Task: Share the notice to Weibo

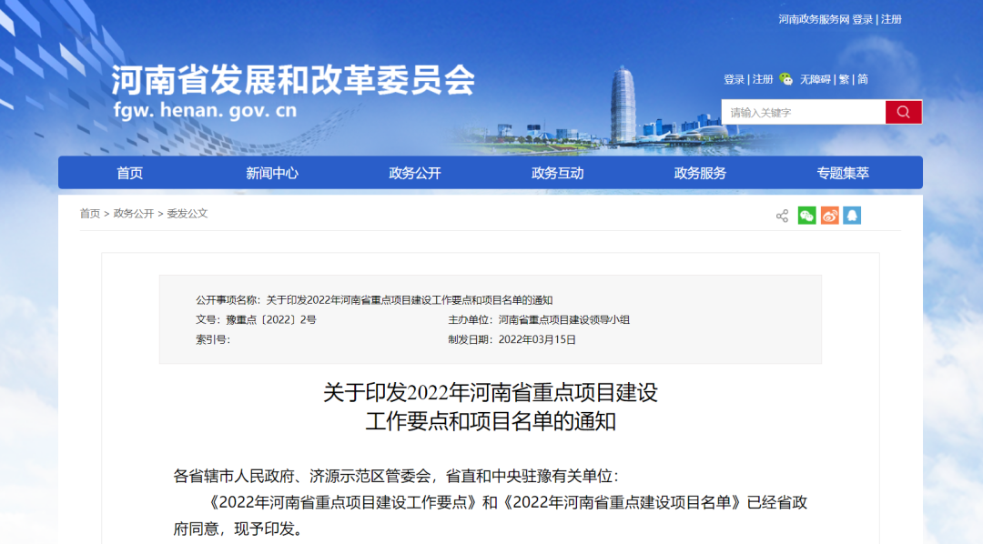Action: pos(829,216)
